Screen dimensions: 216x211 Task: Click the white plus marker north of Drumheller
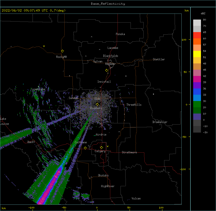[x=153, y=94]
